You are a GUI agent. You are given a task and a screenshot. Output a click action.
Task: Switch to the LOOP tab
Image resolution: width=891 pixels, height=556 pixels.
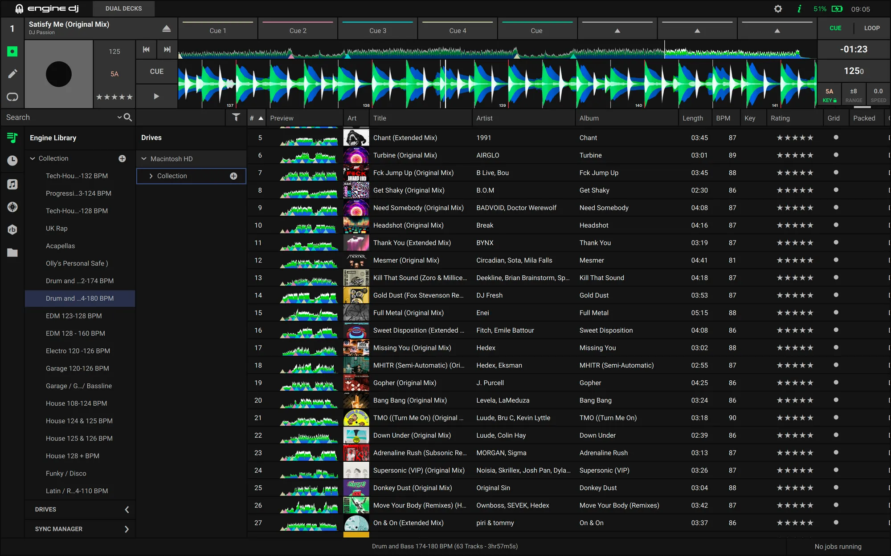tap(871, 28)
